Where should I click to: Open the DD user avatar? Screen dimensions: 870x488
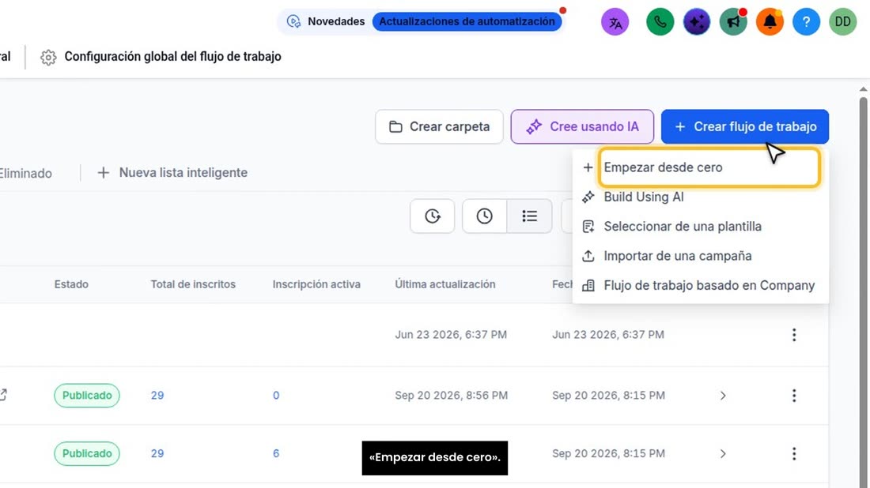[843, 22]
